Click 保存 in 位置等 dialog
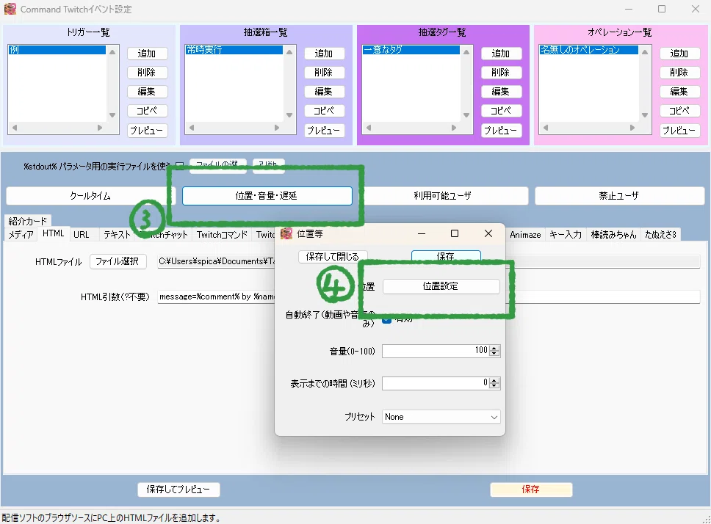This screenshot has height=524, width=711. 446,256
